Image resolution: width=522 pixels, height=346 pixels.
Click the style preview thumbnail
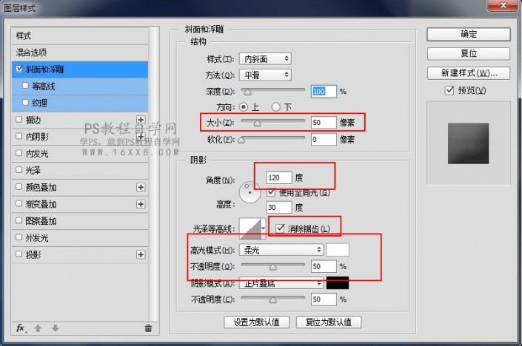pyautogui.click(x=468, y=143)
